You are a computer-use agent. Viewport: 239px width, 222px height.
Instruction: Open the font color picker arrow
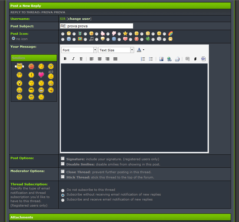point(143,50)
